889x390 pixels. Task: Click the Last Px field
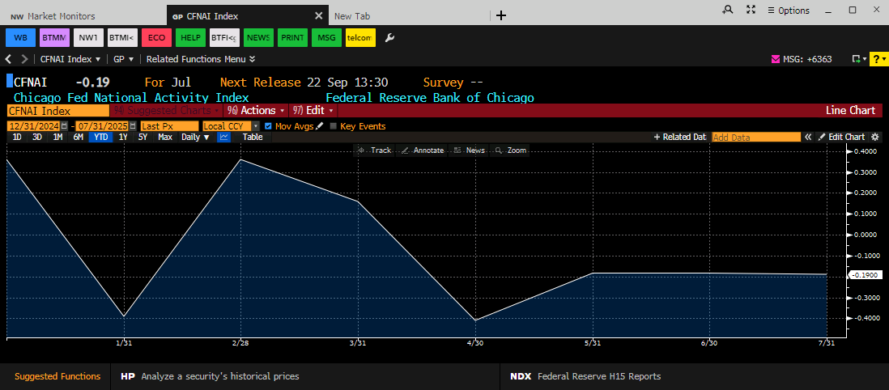click(x=169, y=126)
